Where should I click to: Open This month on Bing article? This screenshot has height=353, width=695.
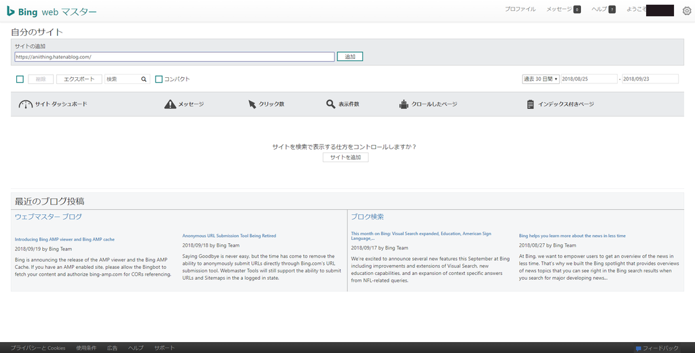(x=421, y=236)
